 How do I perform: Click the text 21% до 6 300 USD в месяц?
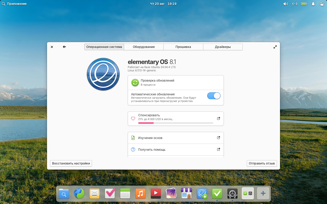[155, 119]
